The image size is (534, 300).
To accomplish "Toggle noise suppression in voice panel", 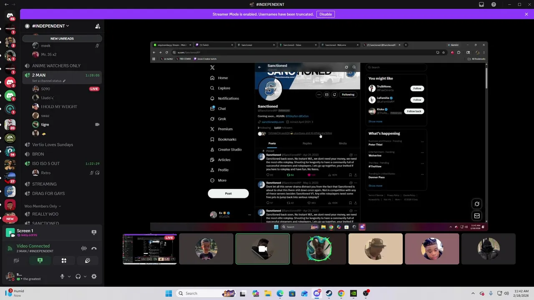I will click(84, 248).
